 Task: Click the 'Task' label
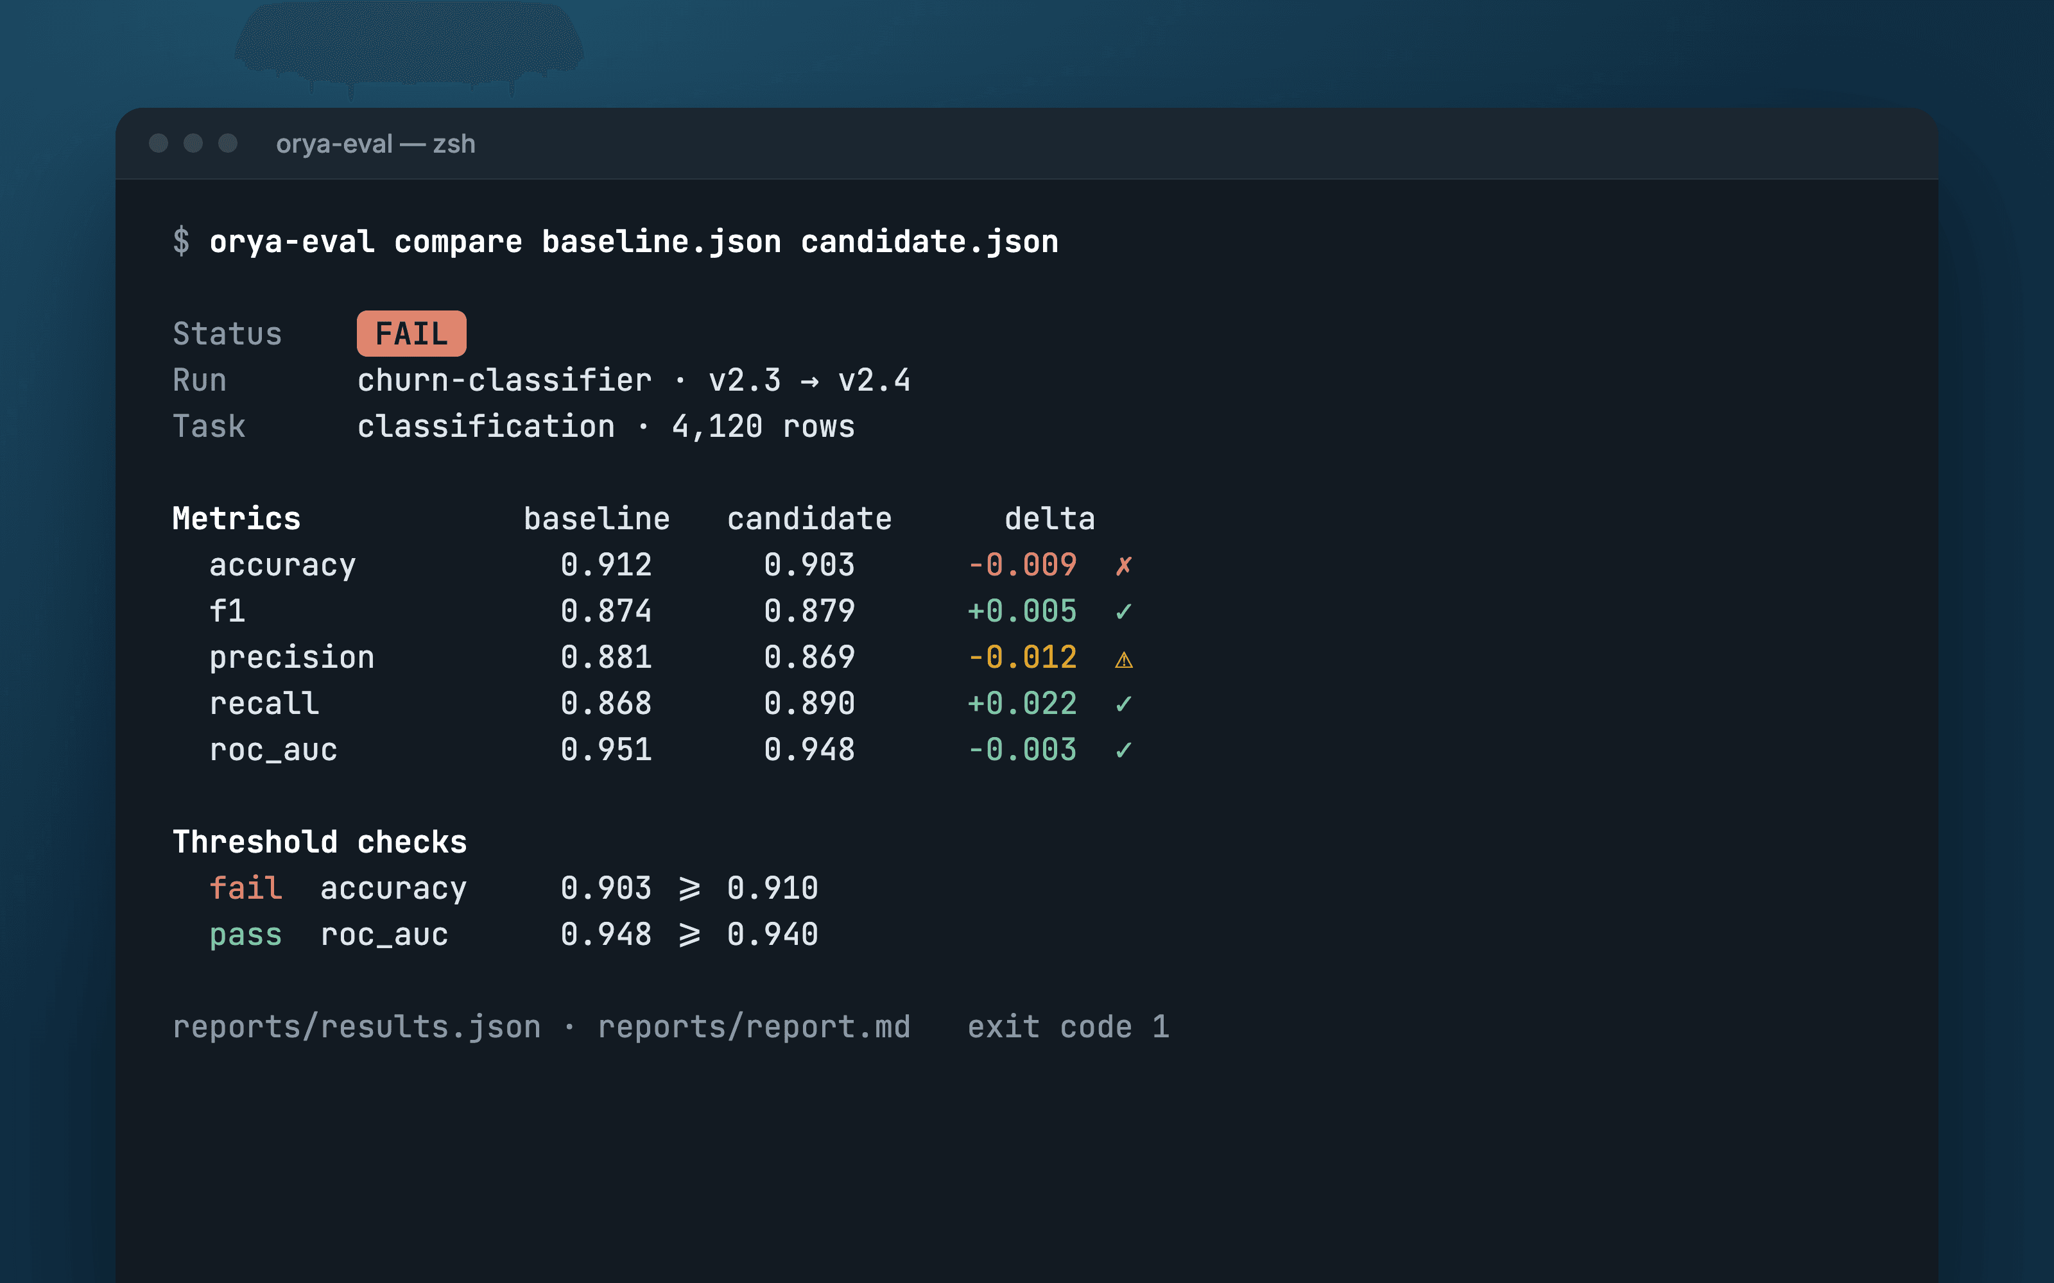[209, 426]
